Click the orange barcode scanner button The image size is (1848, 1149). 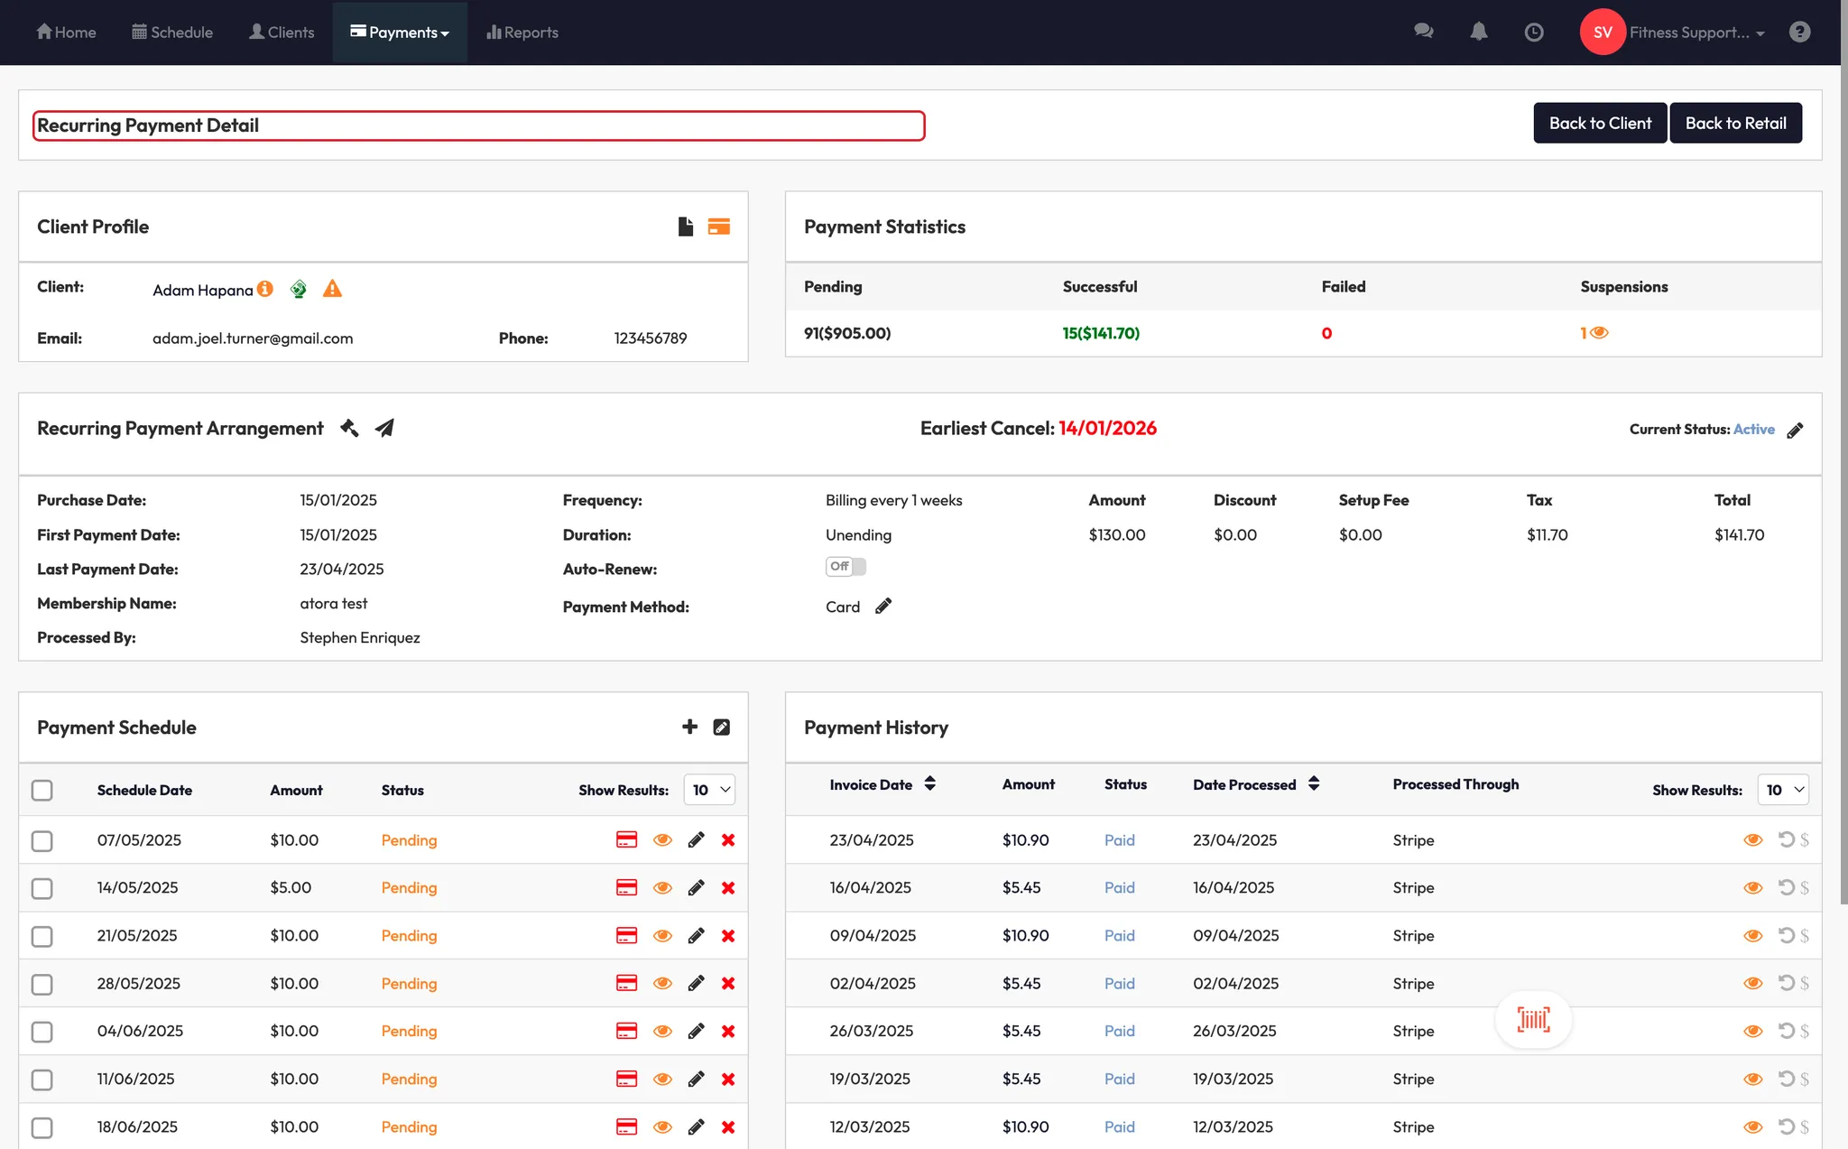1533,1020
